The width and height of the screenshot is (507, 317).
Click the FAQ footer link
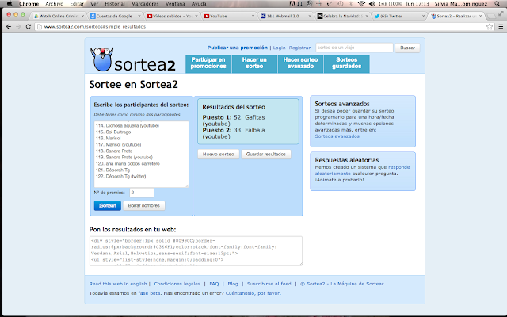[x=214, y=284]
